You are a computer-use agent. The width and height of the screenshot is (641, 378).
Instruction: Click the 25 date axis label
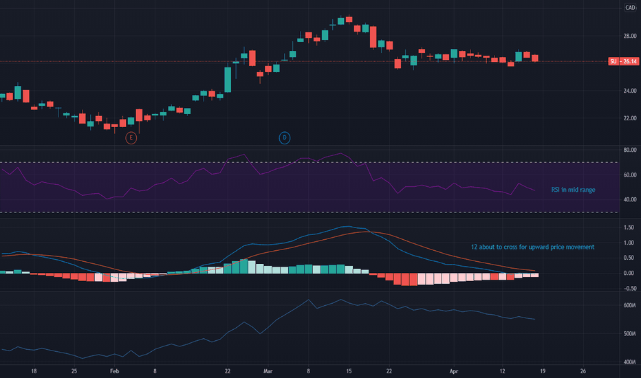point(74,371)
